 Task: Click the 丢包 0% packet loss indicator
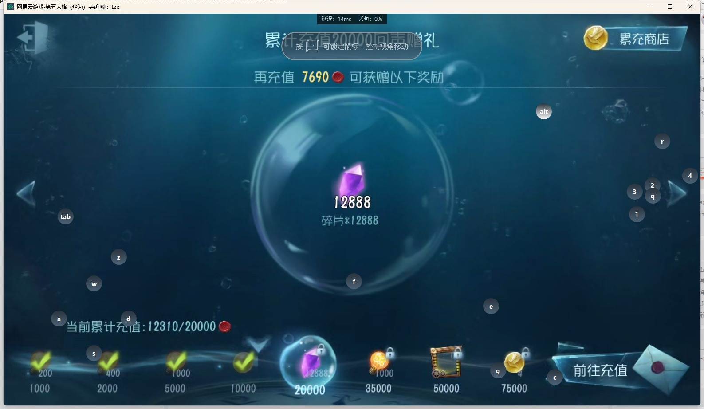[x=370, y=19]
